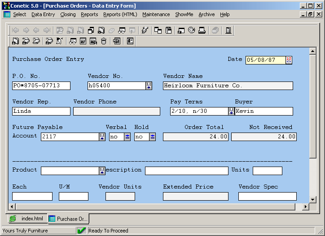Click the exit door toolbar icon

pyautogui.click(x=228, y=30)
